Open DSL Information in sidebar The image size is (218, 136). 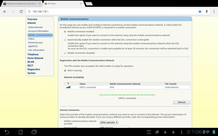pyautogui.click(x=36, y=50)
